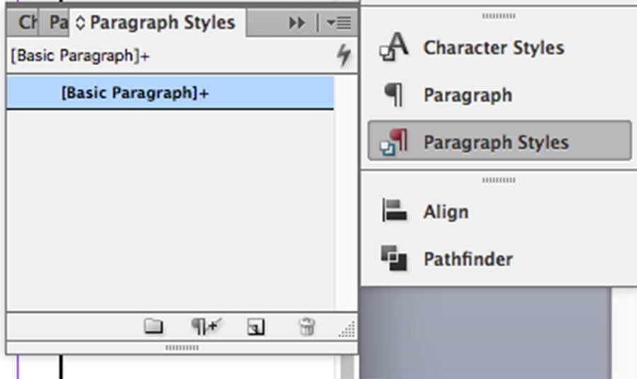Image resolution: width=637 pixels, height=379 pixels.
Task: Open the Paragraph Styles panel flyout menu
Action: pyautogui.click(x=339, y=23)
